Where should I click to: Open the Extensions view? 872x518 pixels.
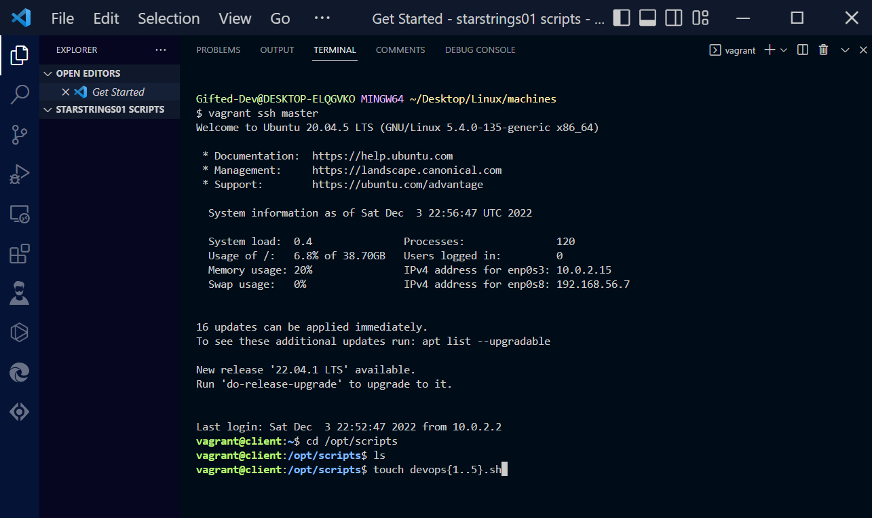pos(20,254)
